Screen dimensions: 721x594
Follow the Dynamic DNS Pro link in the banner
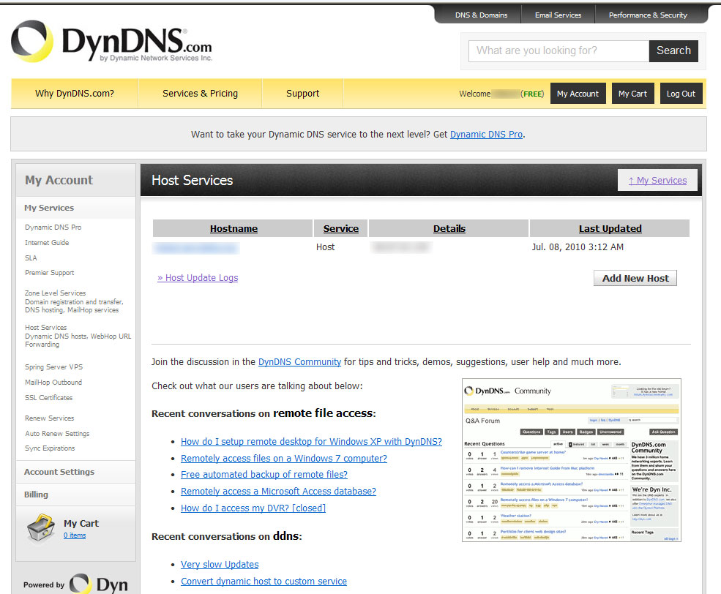point(486,134)
